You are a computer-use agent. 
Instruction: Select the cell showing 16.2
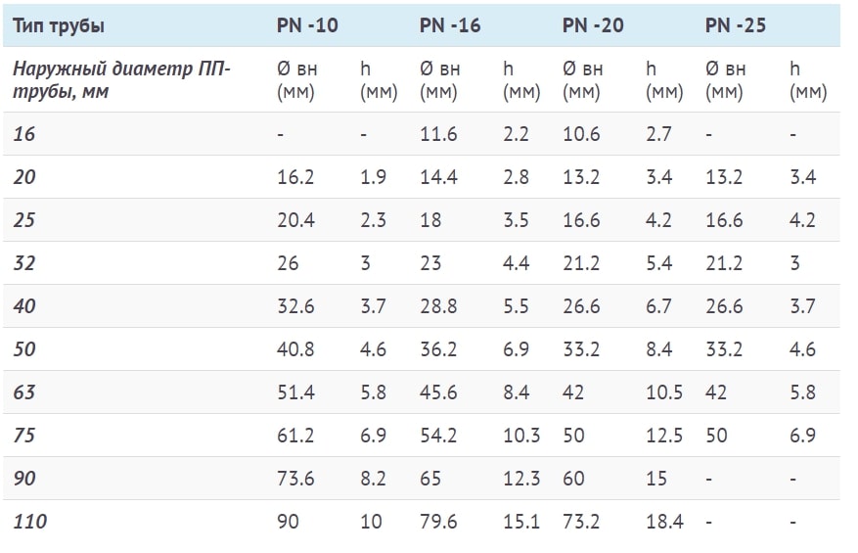(x=295, y=177)
